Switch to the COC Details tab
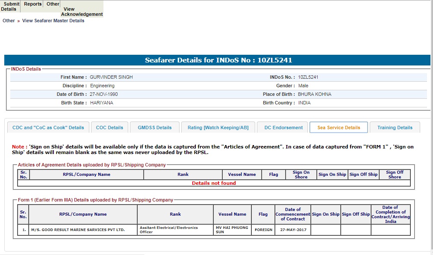 (109, 127)
